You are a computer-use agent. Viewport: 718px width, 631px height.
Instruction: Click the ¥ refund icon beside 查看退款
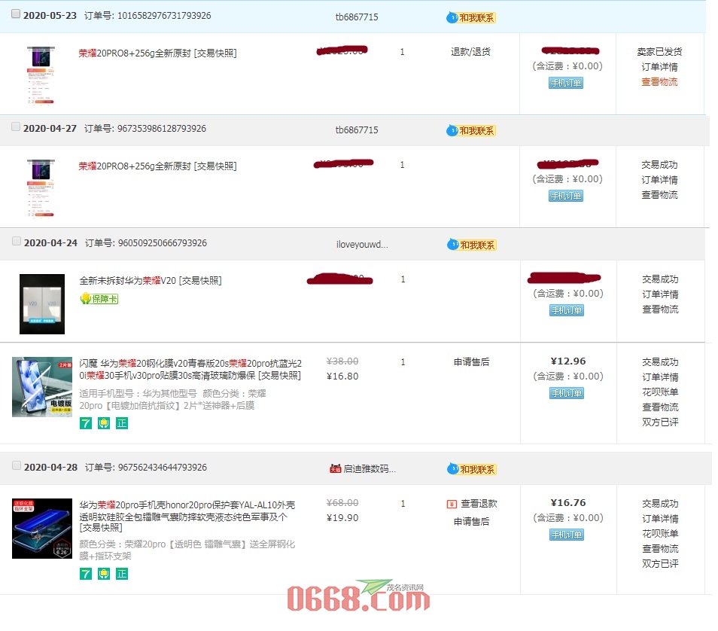[452, 504]
